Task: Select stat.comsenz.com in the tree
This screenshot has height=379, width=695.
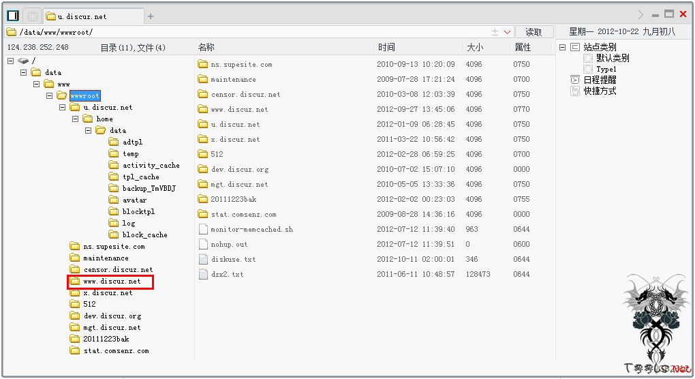Action: 116,350
